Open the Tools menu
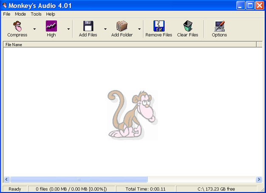Screen dimensions: 266x193 tap(36, 14)
